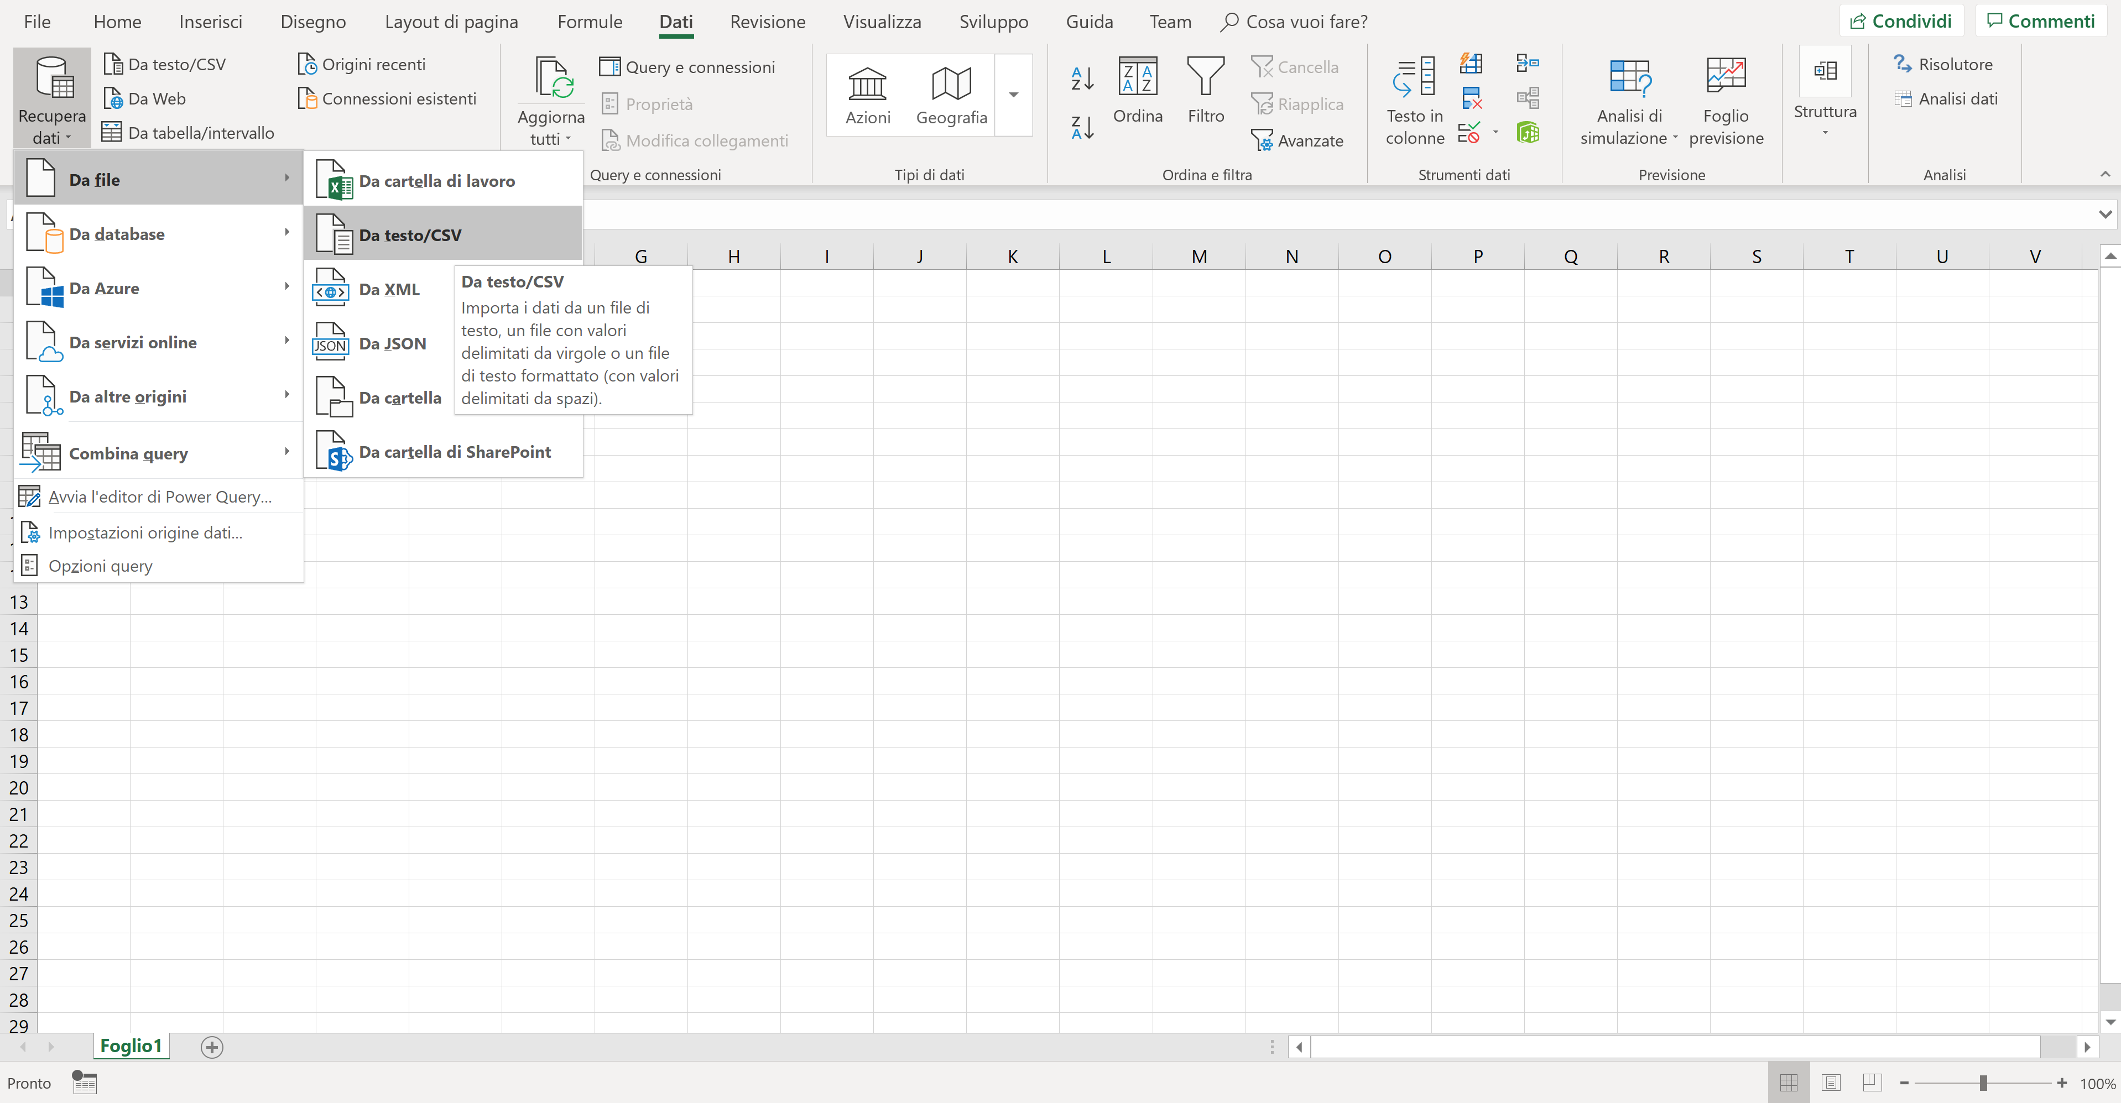The height and width of the screenshot is (1103, 2121).
Task: Switch to Layout di pagina view
Action: pyautogui.click(x=1830, y=1083)
